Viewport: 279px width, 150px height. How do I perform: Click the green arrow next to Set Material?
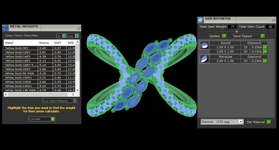tap(269, 122)
